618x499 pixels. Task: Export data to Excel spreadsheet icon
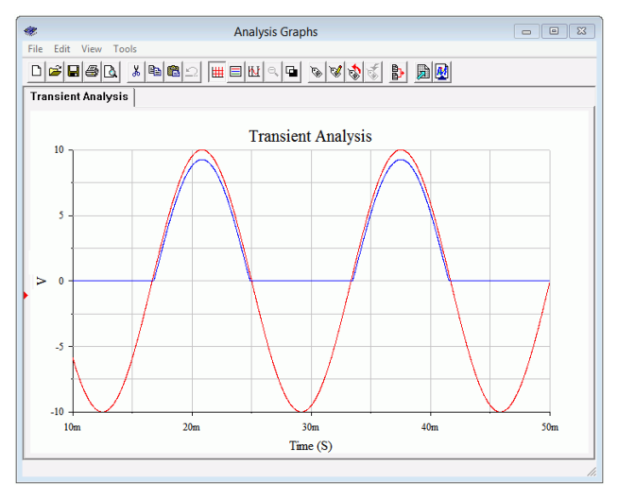click(x=423, y=71)
